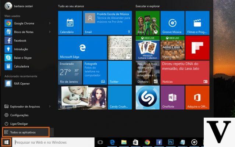The height and width of the screenshot is (147, 235).
Task: Open the OneNote tile
Action: (x=172, y=97)
